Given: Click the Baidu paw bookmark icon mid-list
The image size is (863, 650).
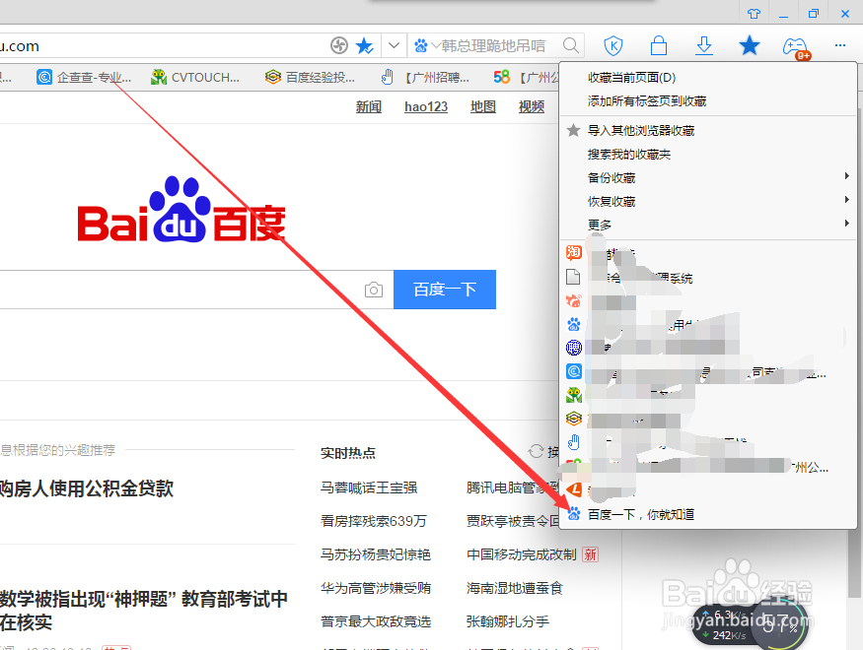Looking at the screenshot, I should pos(573,324).
